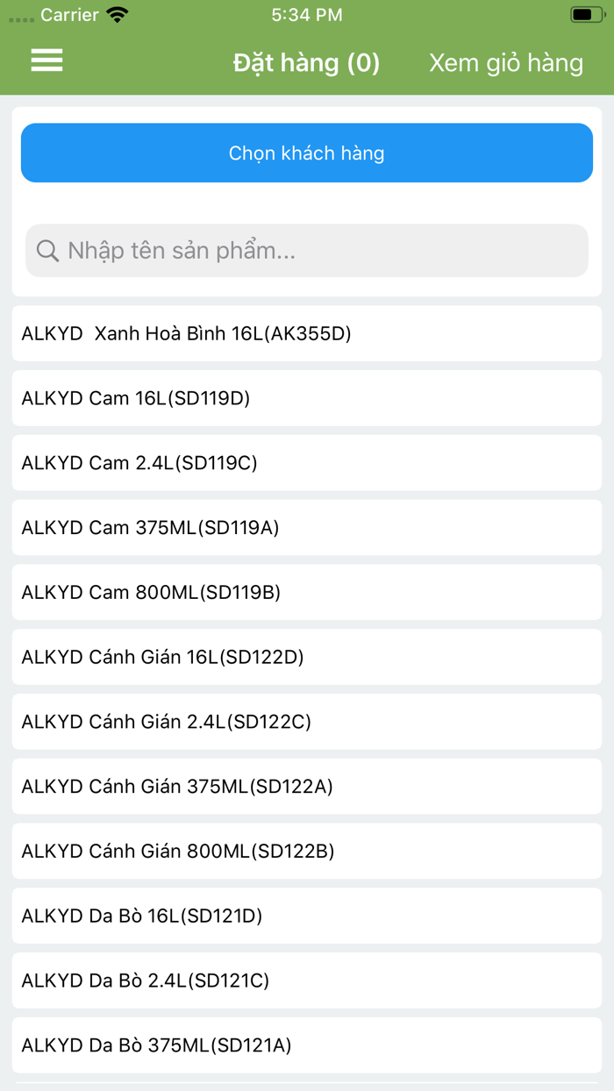614x1091 pixels.
Task: Tap the search magnifier icon
Action: tap(47, 252)
